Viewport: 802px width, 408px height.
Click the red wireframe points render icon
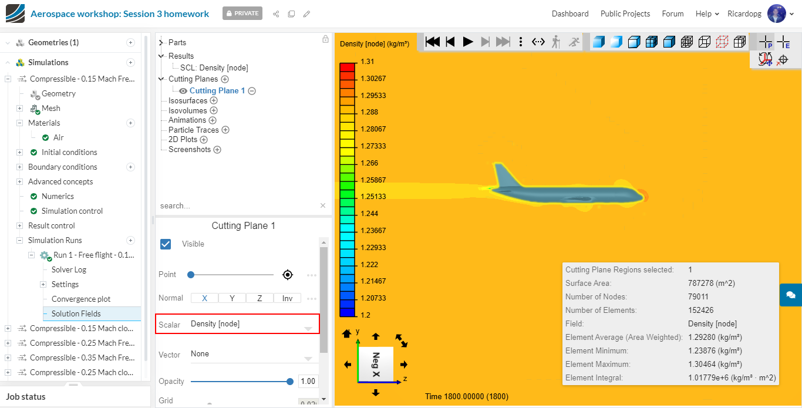722,42
